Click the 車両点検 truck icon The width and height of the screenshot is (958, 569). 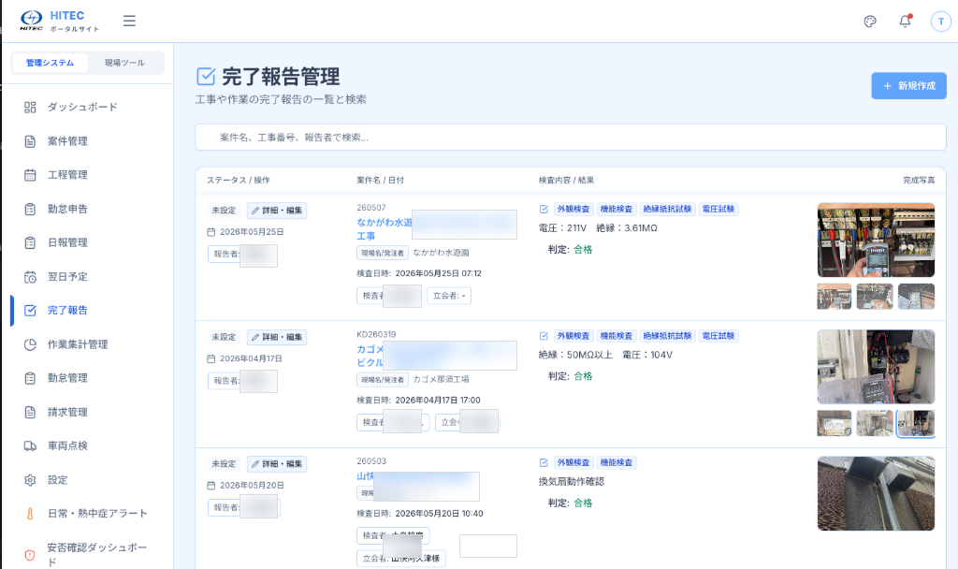click(x=30, y=446)
